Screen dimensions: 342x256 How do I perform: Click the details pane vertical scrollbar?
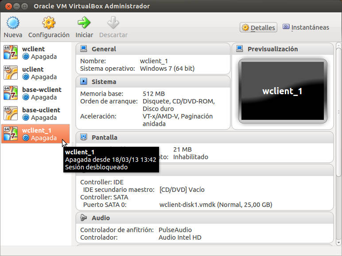point(338,112)
